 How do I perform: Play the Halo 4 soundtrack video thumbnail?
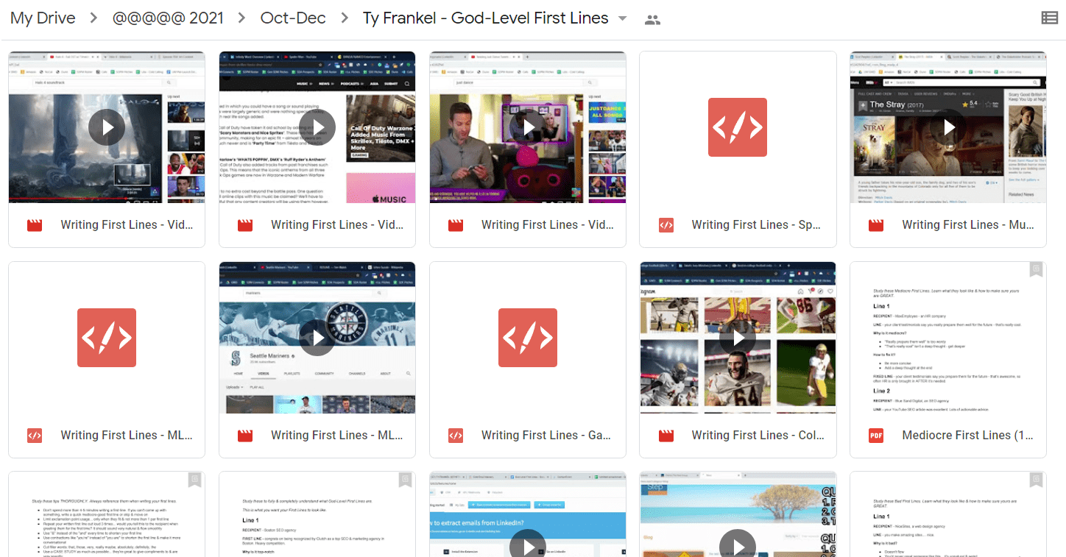(107, 127)
